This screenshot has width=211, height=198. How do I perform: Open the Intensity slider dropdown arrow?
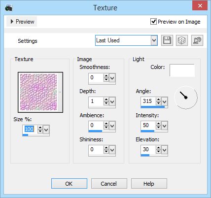tap(164, 126)
